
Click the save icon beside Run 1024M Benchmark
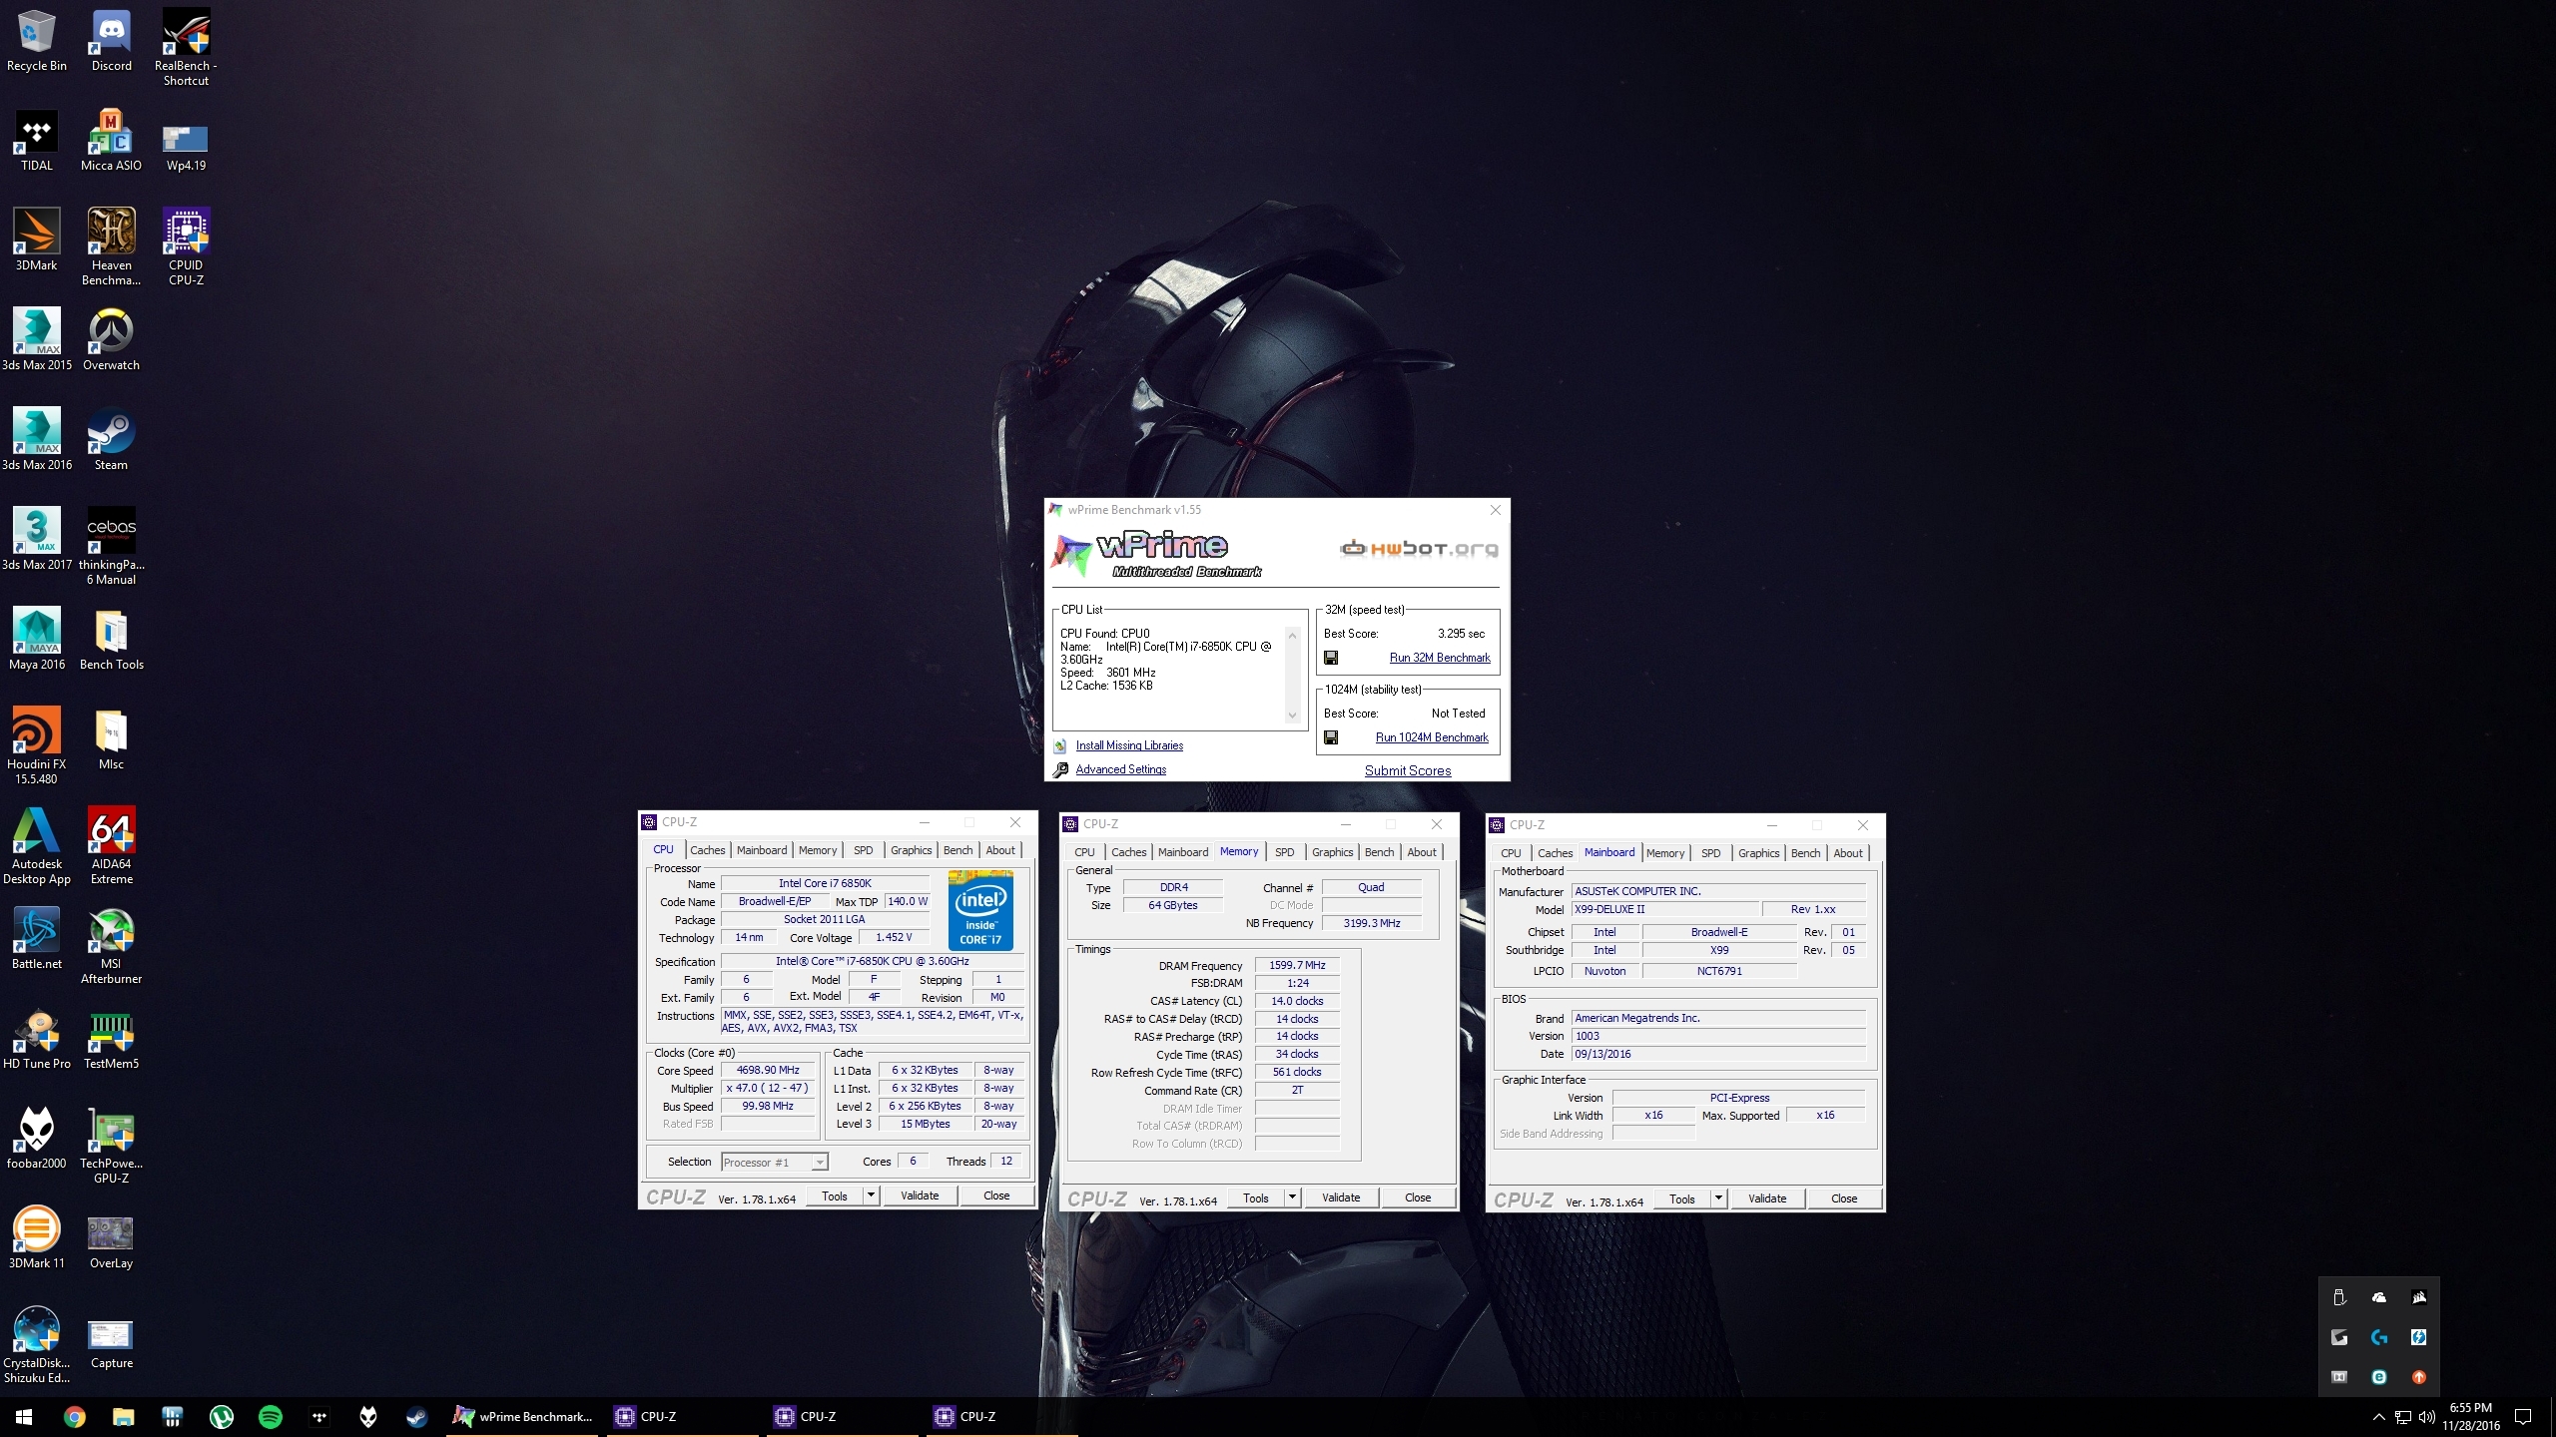pyautogui.click(x=1331, y=737)
